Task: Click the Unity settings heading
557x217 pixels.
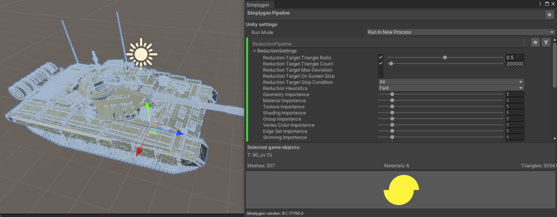Action: [261, 24]
